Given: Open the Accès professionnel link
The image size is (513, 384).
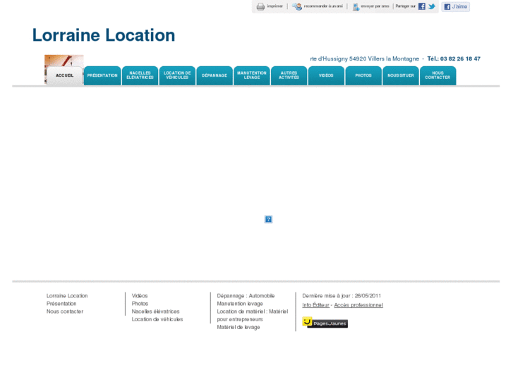Looking at the screenshot, I should click(358, 305).
